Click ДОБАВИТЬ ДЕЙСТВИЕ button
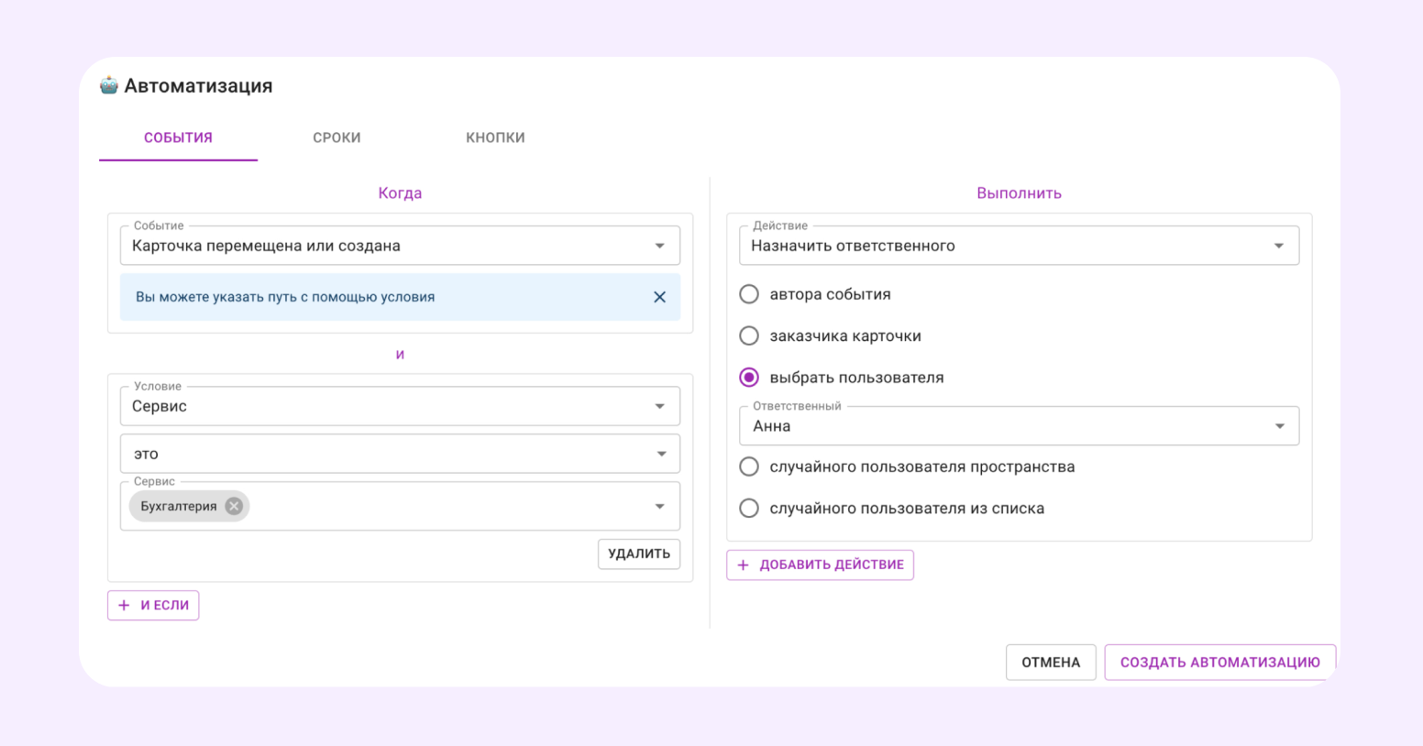This screenshot has width=1423, height=746. 820,565
